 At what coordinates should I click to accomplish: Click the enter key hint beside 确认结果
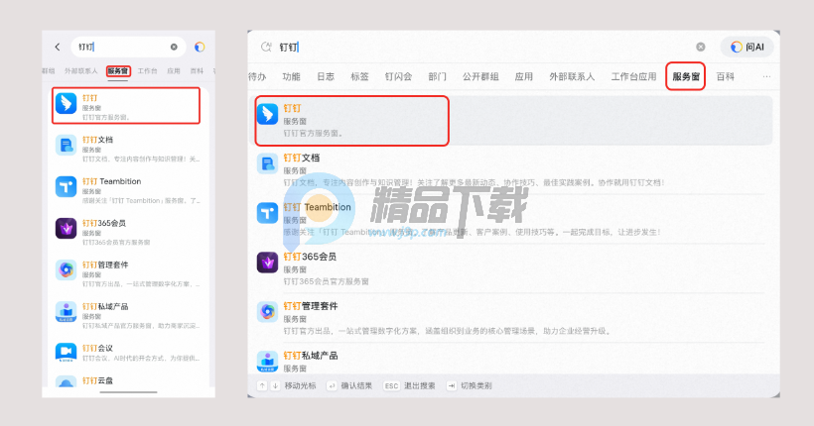[x=332, y=385]
